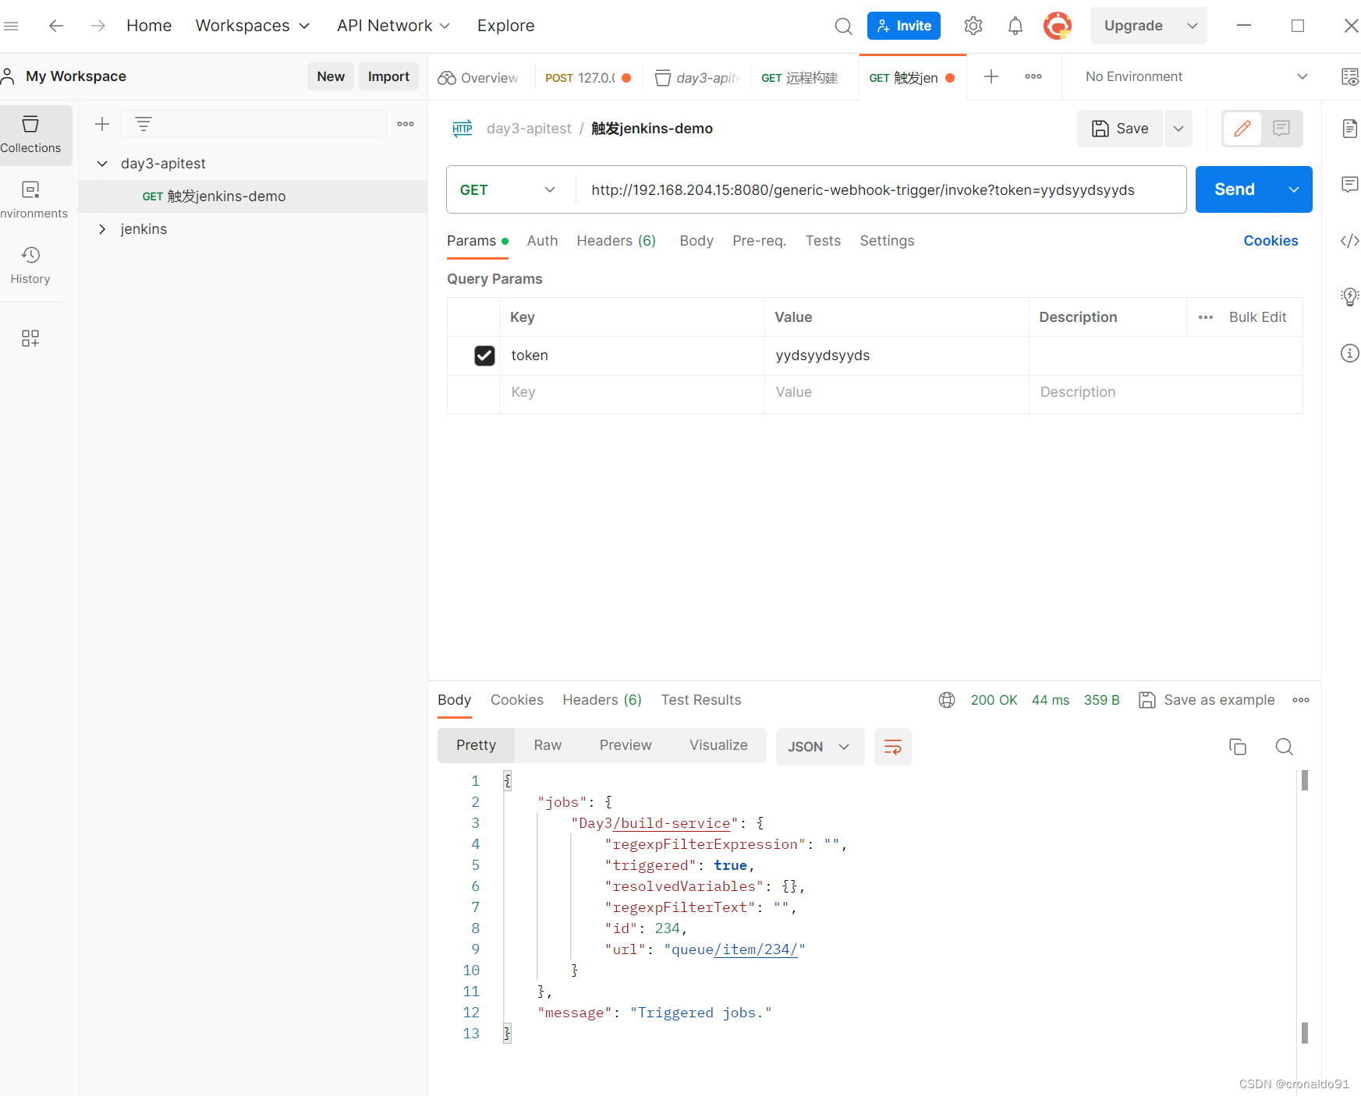1361x1096 pixels.
Task: Open code snippet panel
Action: point(1349,241)
